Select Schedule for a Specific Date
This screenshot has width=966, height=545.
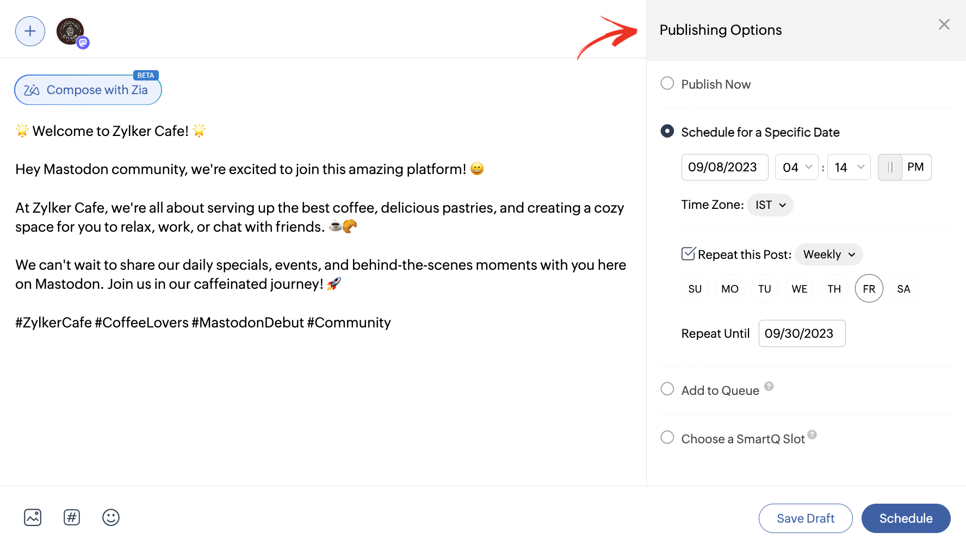pos(667,132)
